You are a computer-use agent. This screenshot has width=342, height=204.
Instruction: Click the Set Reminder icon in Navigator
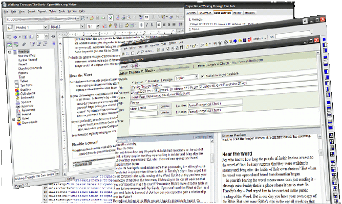click(24, 44)
